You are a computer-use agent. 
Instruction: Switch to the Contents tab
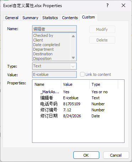[x=70, y=18]
